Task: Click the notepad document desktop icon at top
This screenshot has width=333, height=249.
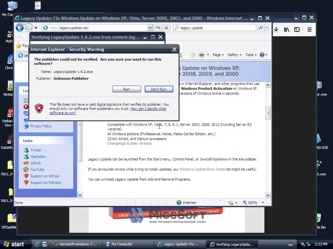Action: tap(38, 6)
